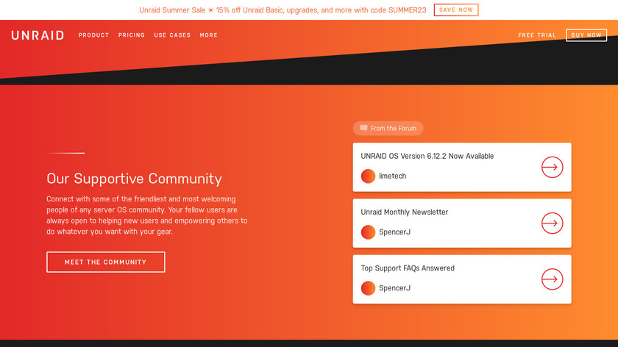Open the arrow icon for UNRAID OS Version 6.12.2
The image size is (618, 347).
[x=552, y=167]
